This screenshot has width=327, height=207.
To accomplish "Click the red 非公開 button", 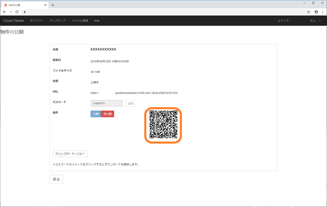I will (108, 114).
